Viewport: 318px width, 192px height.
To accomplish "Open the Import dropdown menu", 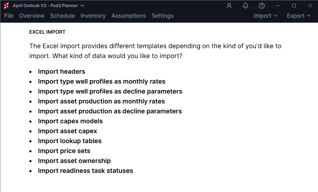I will 266,16.
